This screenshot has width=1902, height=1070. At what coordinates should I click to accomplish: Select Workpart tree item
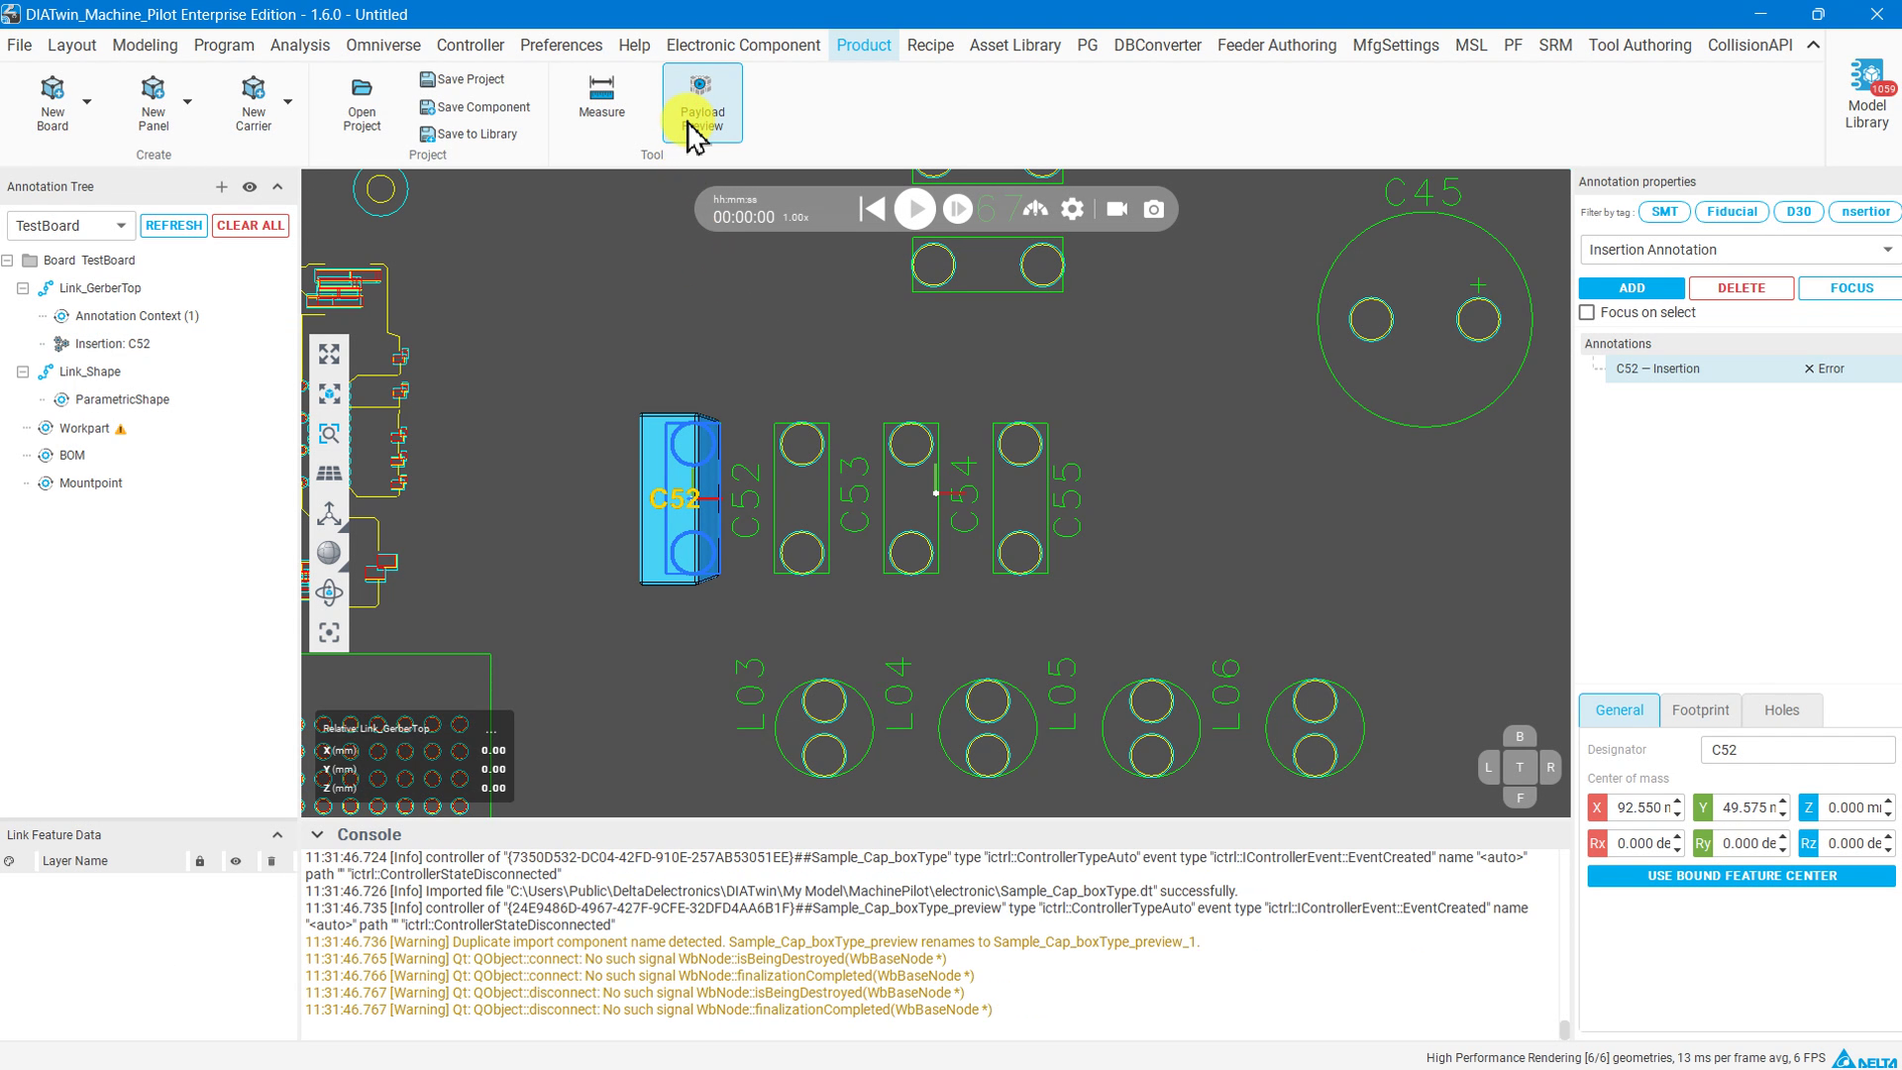pos(84,429)
